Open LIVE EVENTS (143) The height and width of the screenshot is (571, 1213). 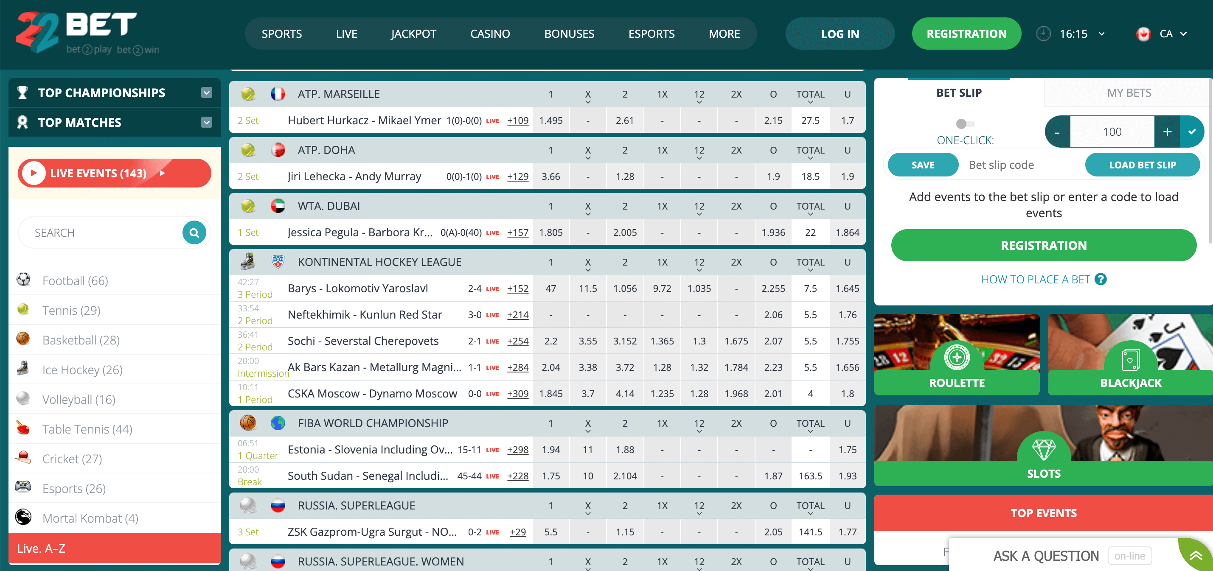click(115, 173)
